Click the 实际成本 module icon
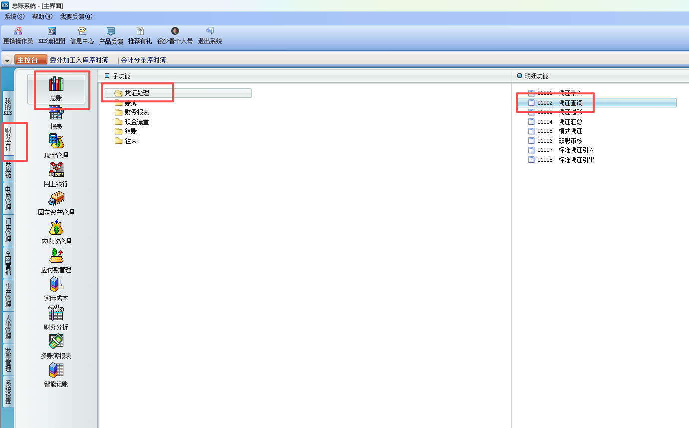Viewport: 689px width, 428px height. pos(56,285)
